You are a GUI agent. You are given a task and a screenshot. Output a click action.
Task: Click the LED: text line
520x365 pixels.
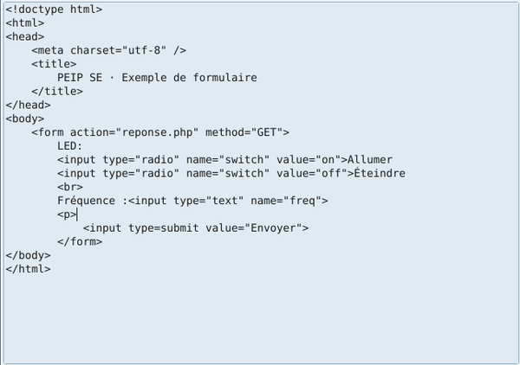[x=69, y=146]
